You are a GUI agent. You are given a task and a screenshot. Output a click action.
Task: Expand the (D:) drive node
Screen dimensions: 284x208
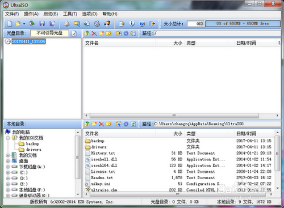8,178
